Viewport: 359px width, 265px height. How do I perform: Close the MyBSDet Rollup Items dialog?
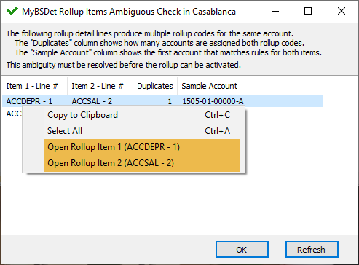(x=342, y=11)
